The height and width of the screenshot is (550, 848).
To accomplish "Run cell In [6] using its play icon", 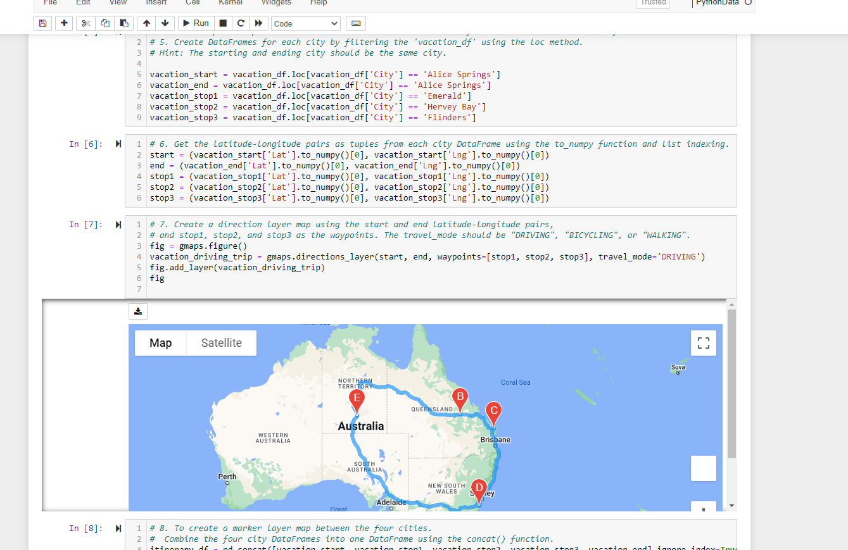I will 118,144.
